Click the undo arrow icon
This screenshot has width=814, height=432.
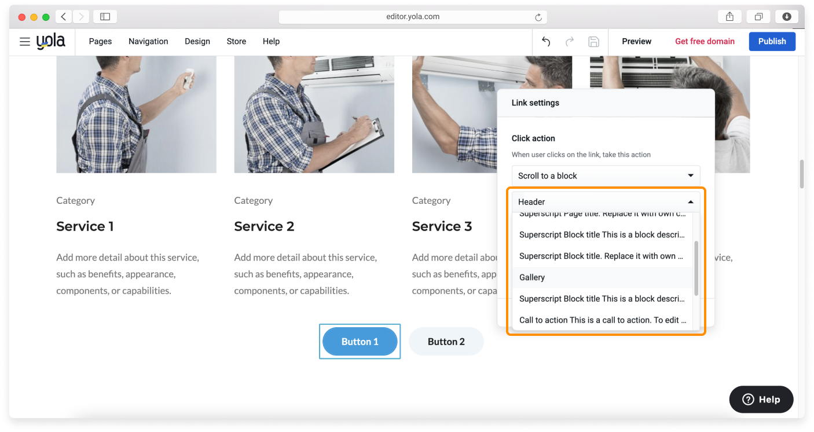pyautogui.click(x=546, y=42)
